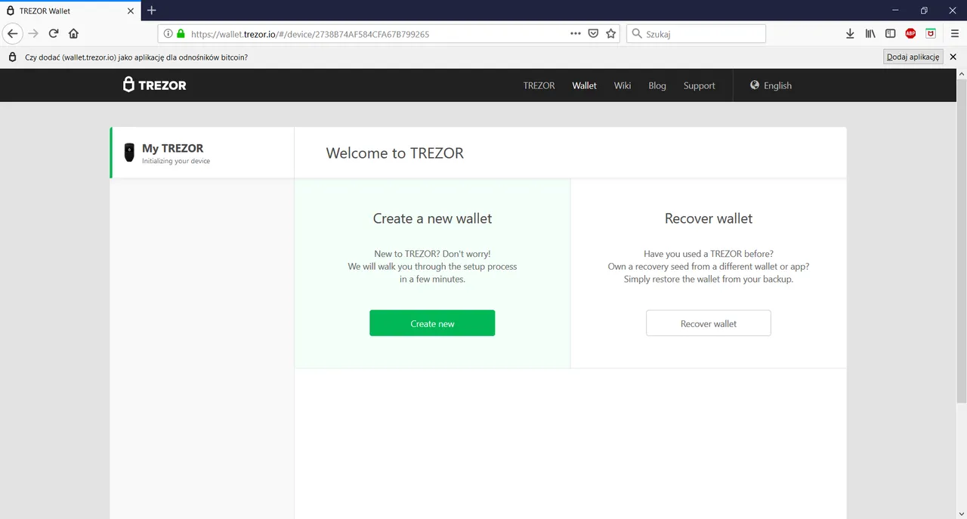Open the Firefox hamburger menu
This screenshot has width=967, height=519.
pyautogui.click(x=955, y=33)
